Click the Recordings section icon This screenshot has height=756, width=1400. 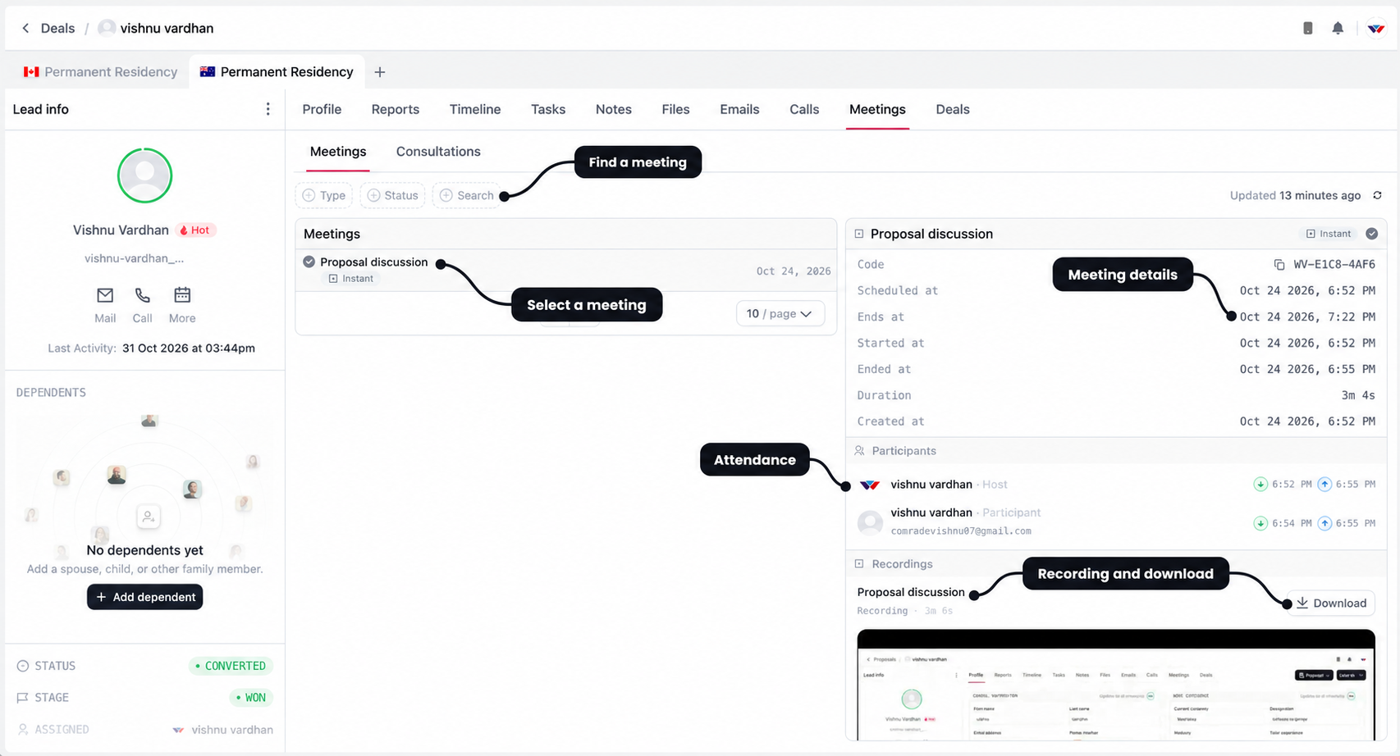coord(859,564)
